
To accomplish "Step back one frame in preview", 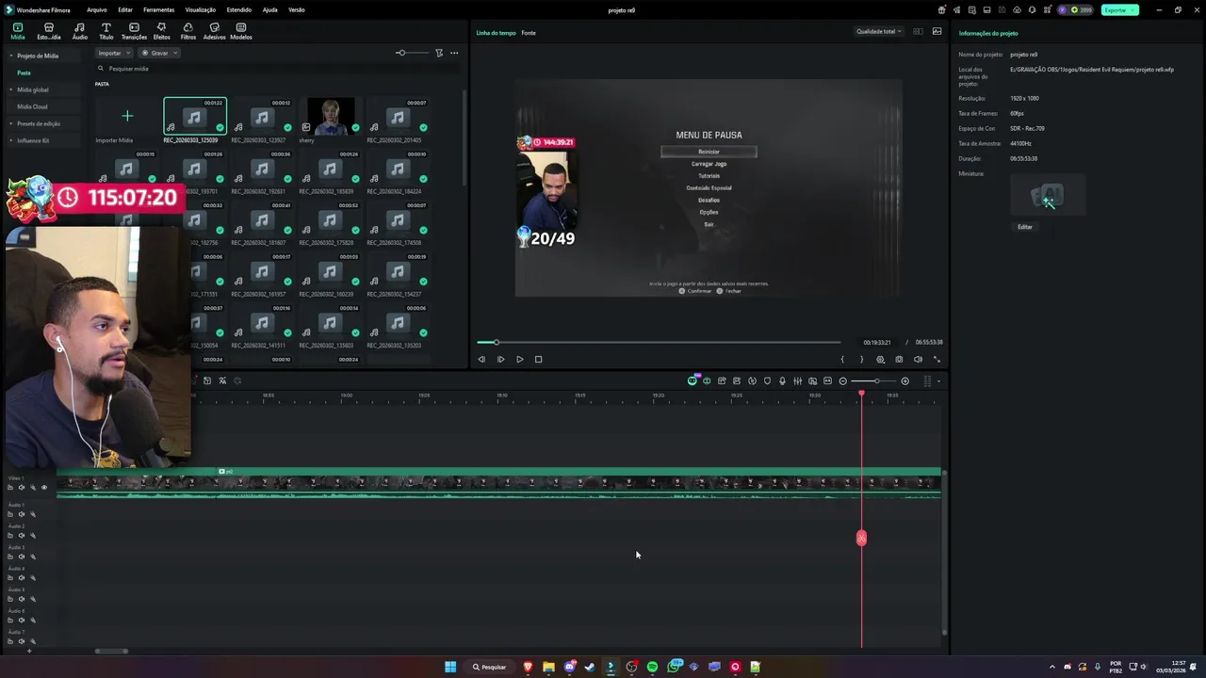I will coord(481,359).
